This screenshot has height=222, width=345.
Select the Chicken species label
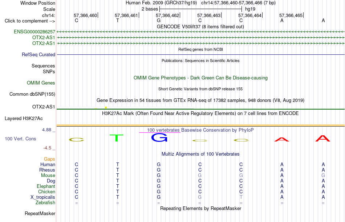pyautogui.click(x=46, y=192)
